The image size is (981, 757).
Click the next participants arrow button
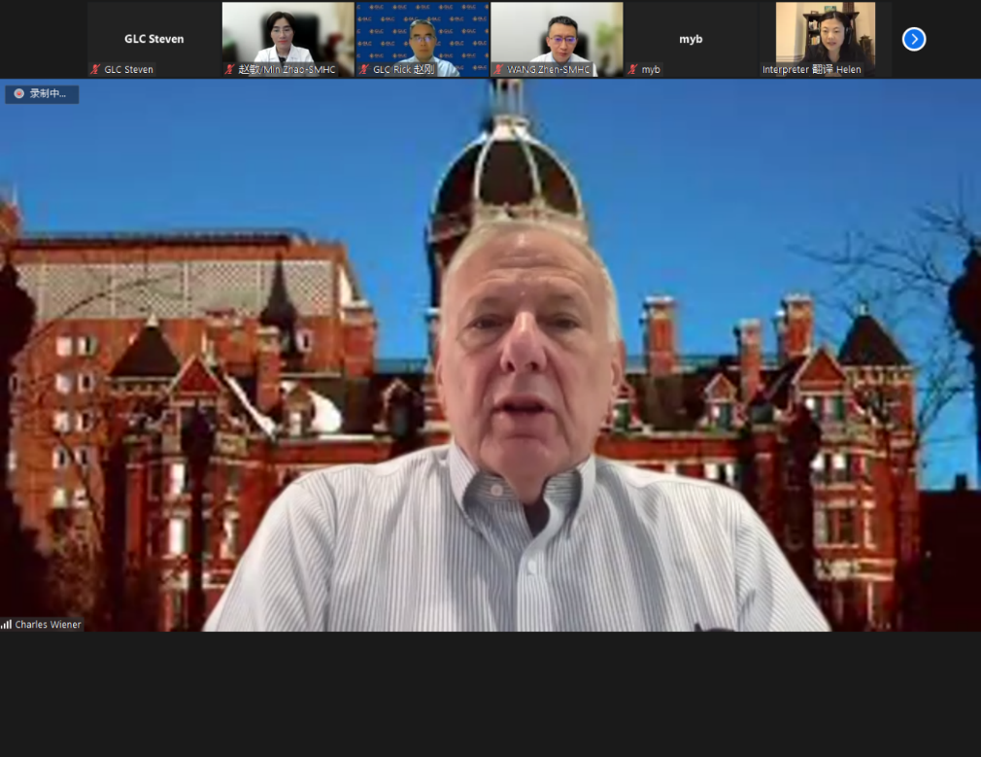913,39
